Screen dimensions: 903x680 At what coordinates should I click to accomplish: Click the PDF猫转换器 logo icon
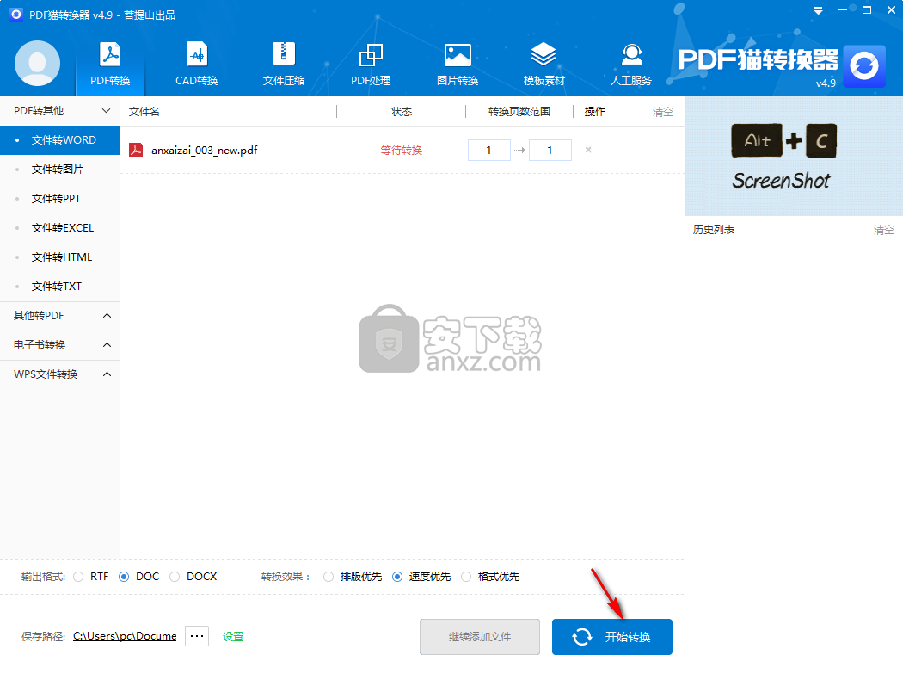tap(863, 66)
